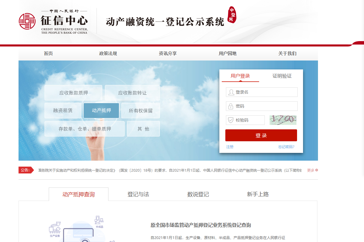Screen dimensions: 364x242
Task: Select the 登记与法 tab
Action: [x=138, y=194]
